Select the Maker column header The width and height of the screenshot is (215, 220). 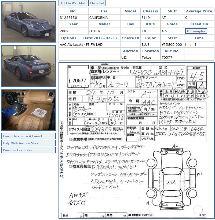pos(104,24)
